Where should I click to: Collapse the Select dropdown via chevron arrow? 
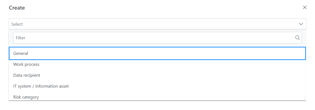[x=301, y=24]
